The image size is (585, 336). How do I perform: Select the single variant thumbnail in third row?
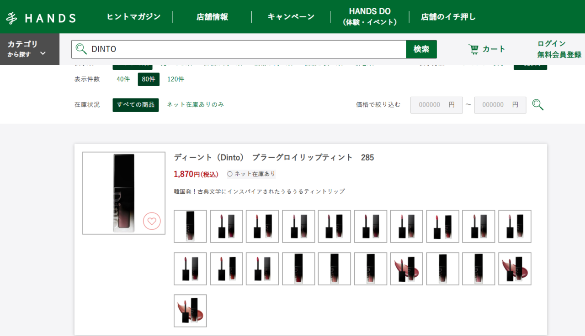click(190, 311)
